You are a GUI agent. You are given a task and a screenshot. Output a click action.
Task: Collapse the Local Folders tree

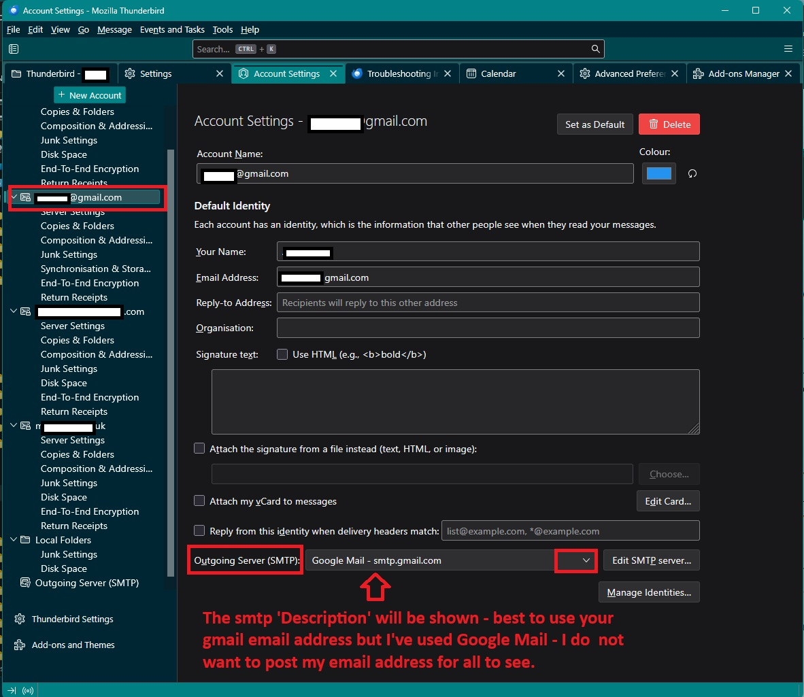coord(14,540)
